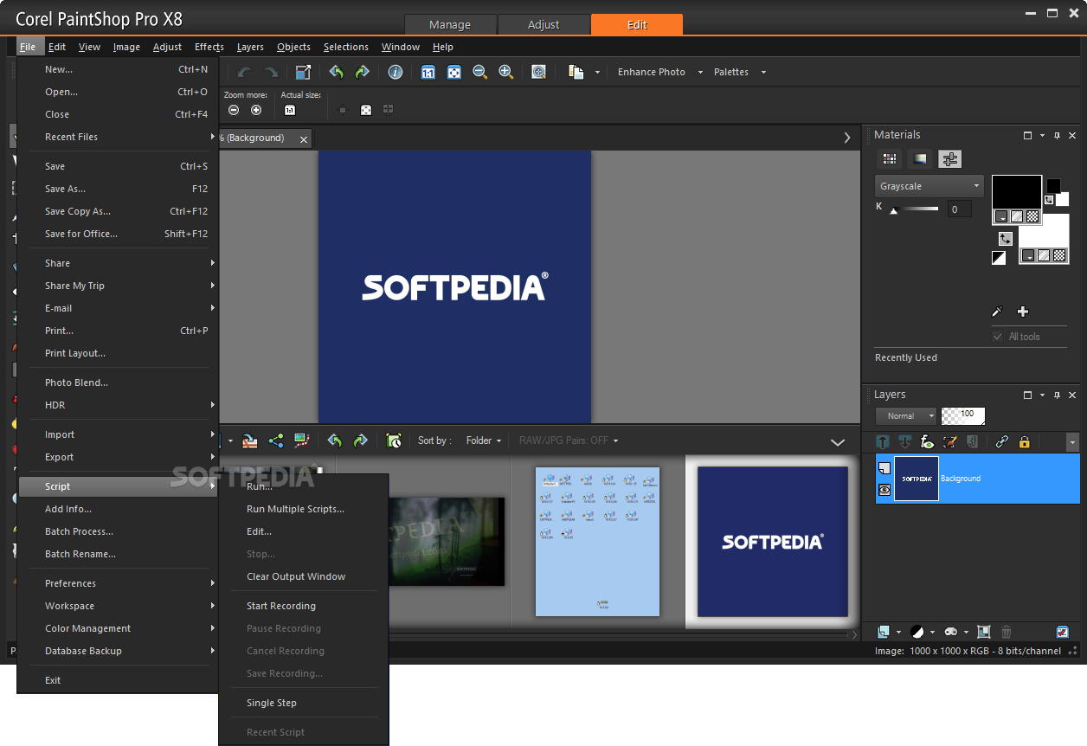The image size is (1087, 746).
Task: Click Batch Process in File menu
Action: point(118,531)
